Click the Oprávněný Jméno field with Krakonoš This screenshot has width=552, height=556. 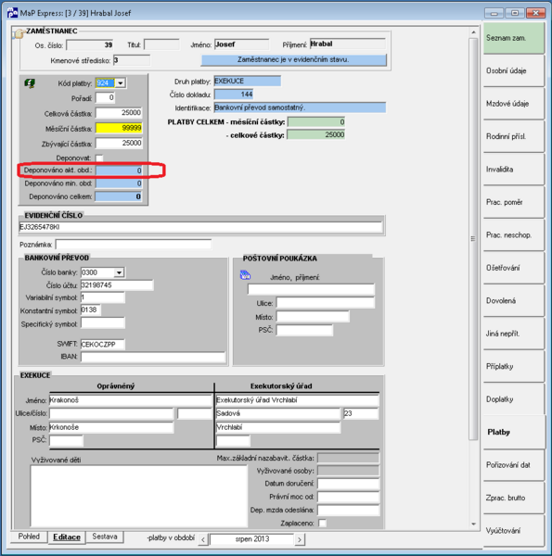click(131, 400)
